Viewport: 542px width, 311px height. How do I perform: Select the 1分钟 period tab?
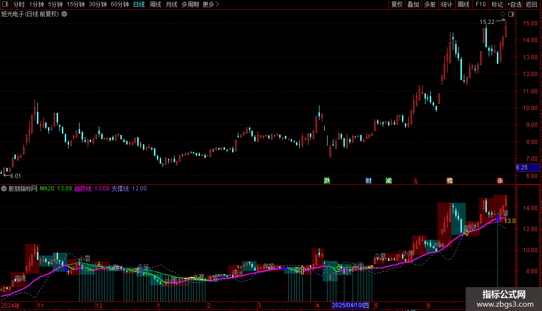click(36, 4)
